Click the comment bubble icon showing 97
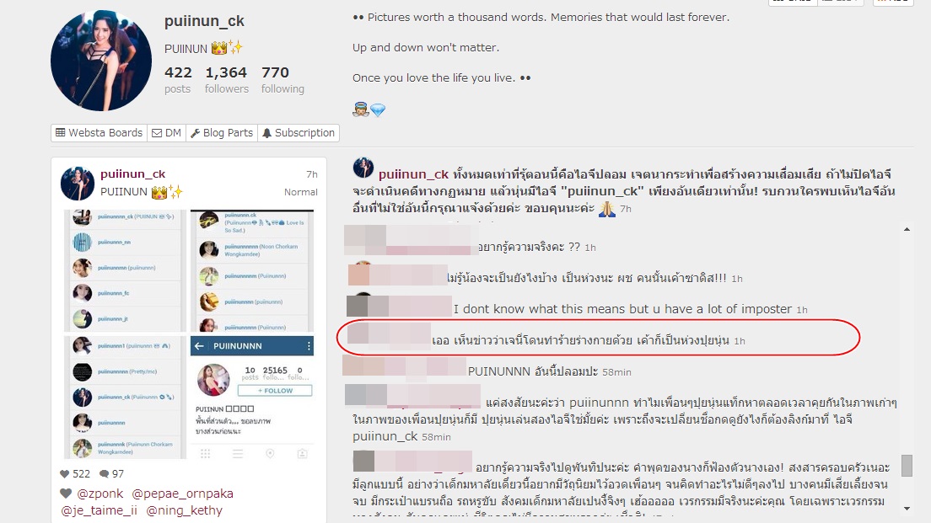This screenshot has height=523, width=931. click(104, 474)
